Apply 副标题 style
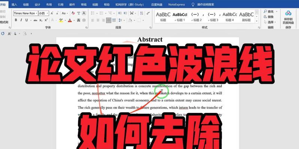 tap(246, 17)
